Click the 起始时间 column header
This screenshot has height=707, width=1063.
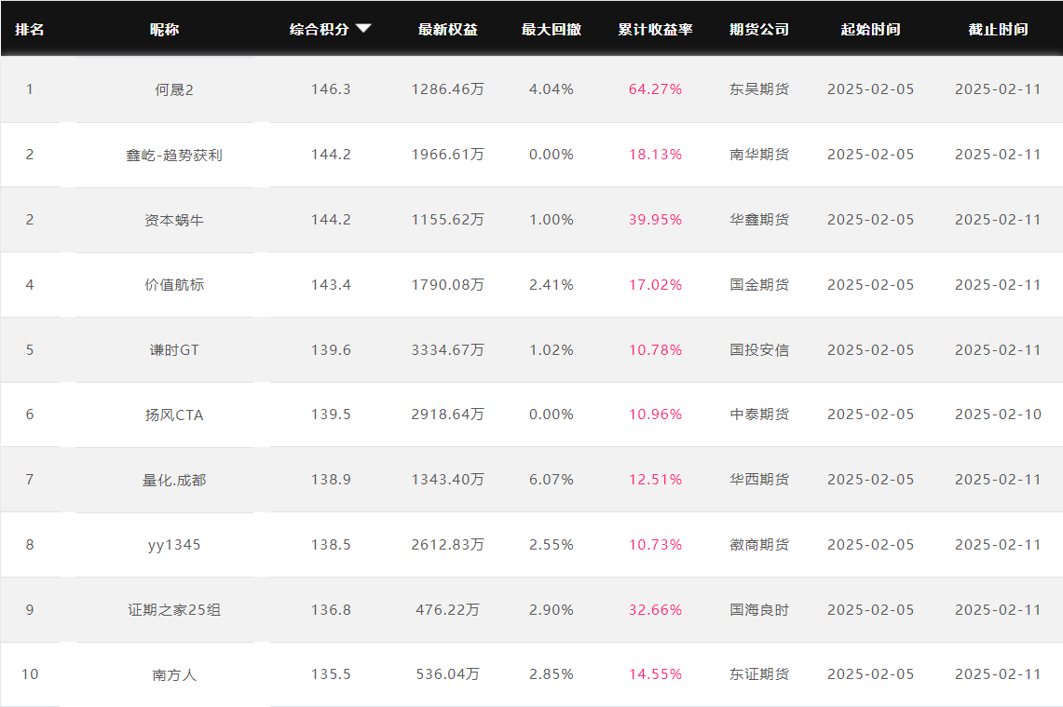click(870, 29)
